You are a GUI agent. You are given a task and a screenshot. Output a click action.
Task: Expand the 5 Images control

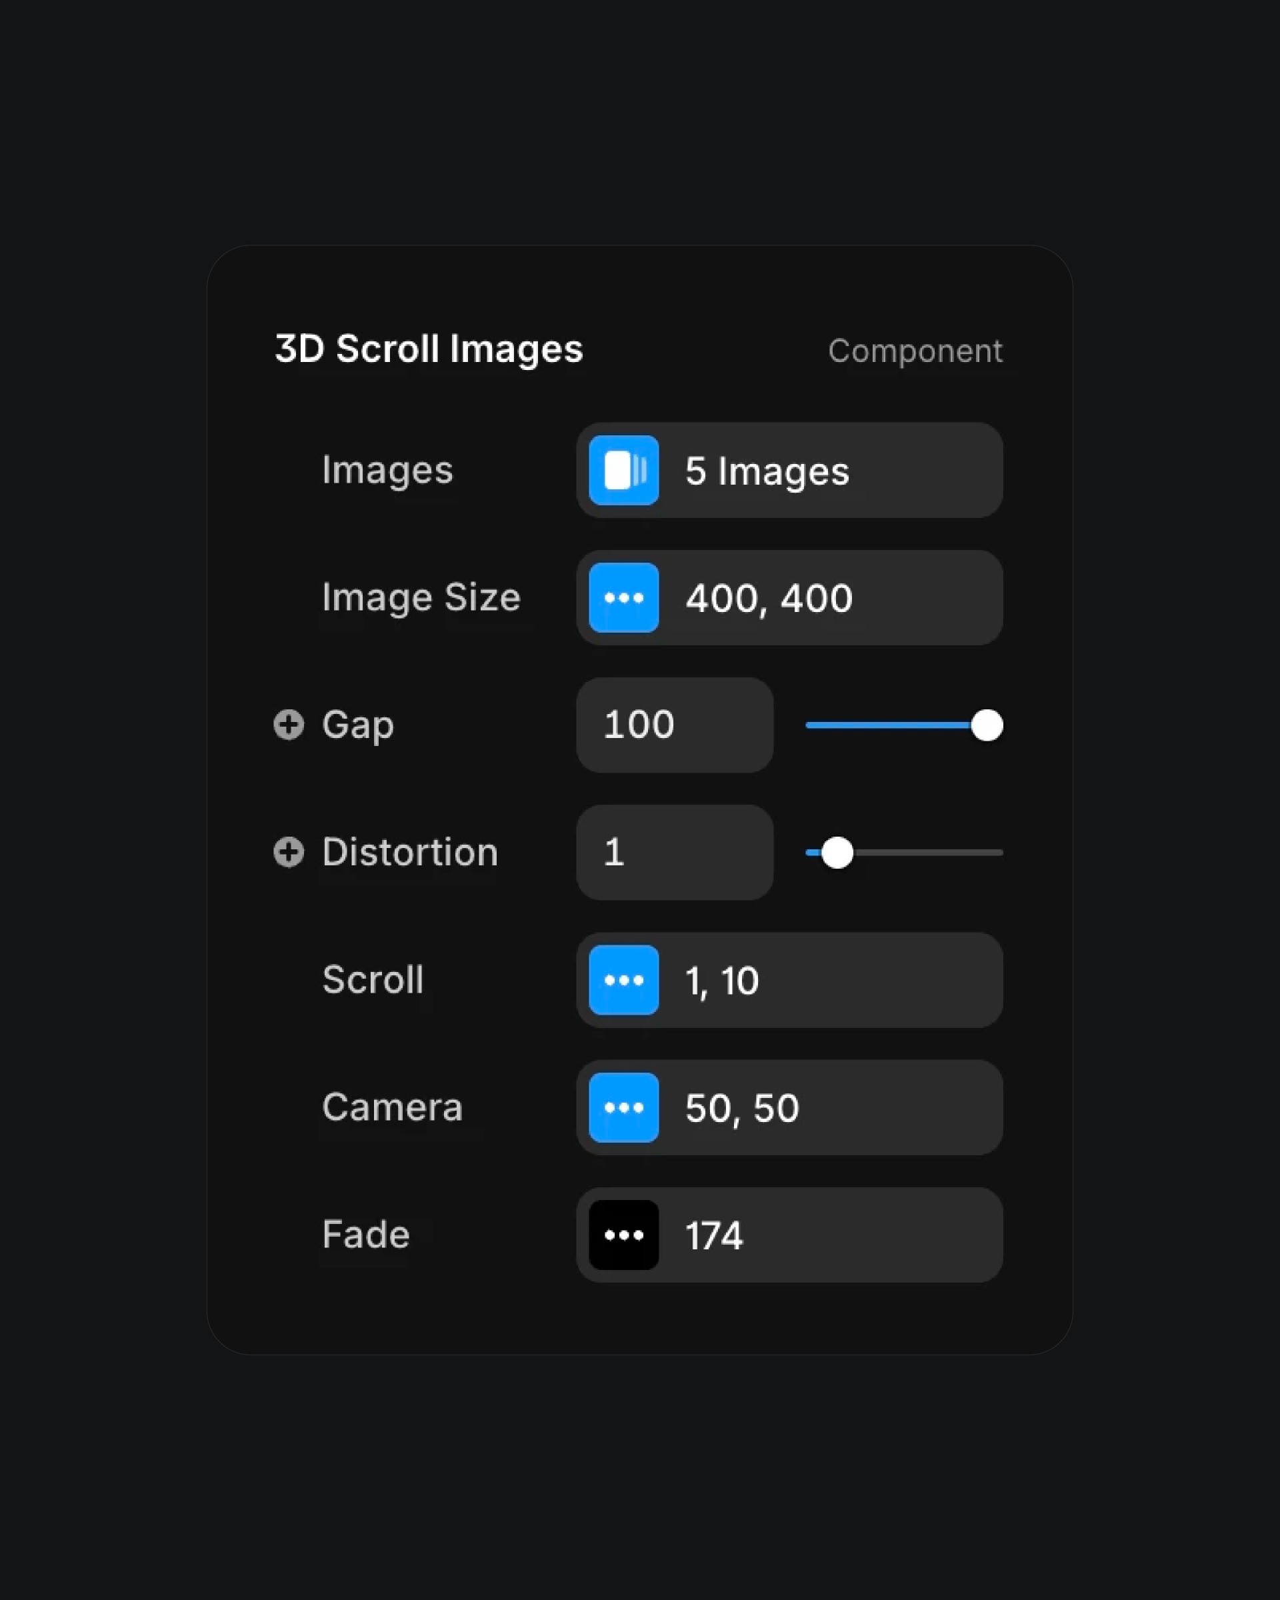pos(789,471)
